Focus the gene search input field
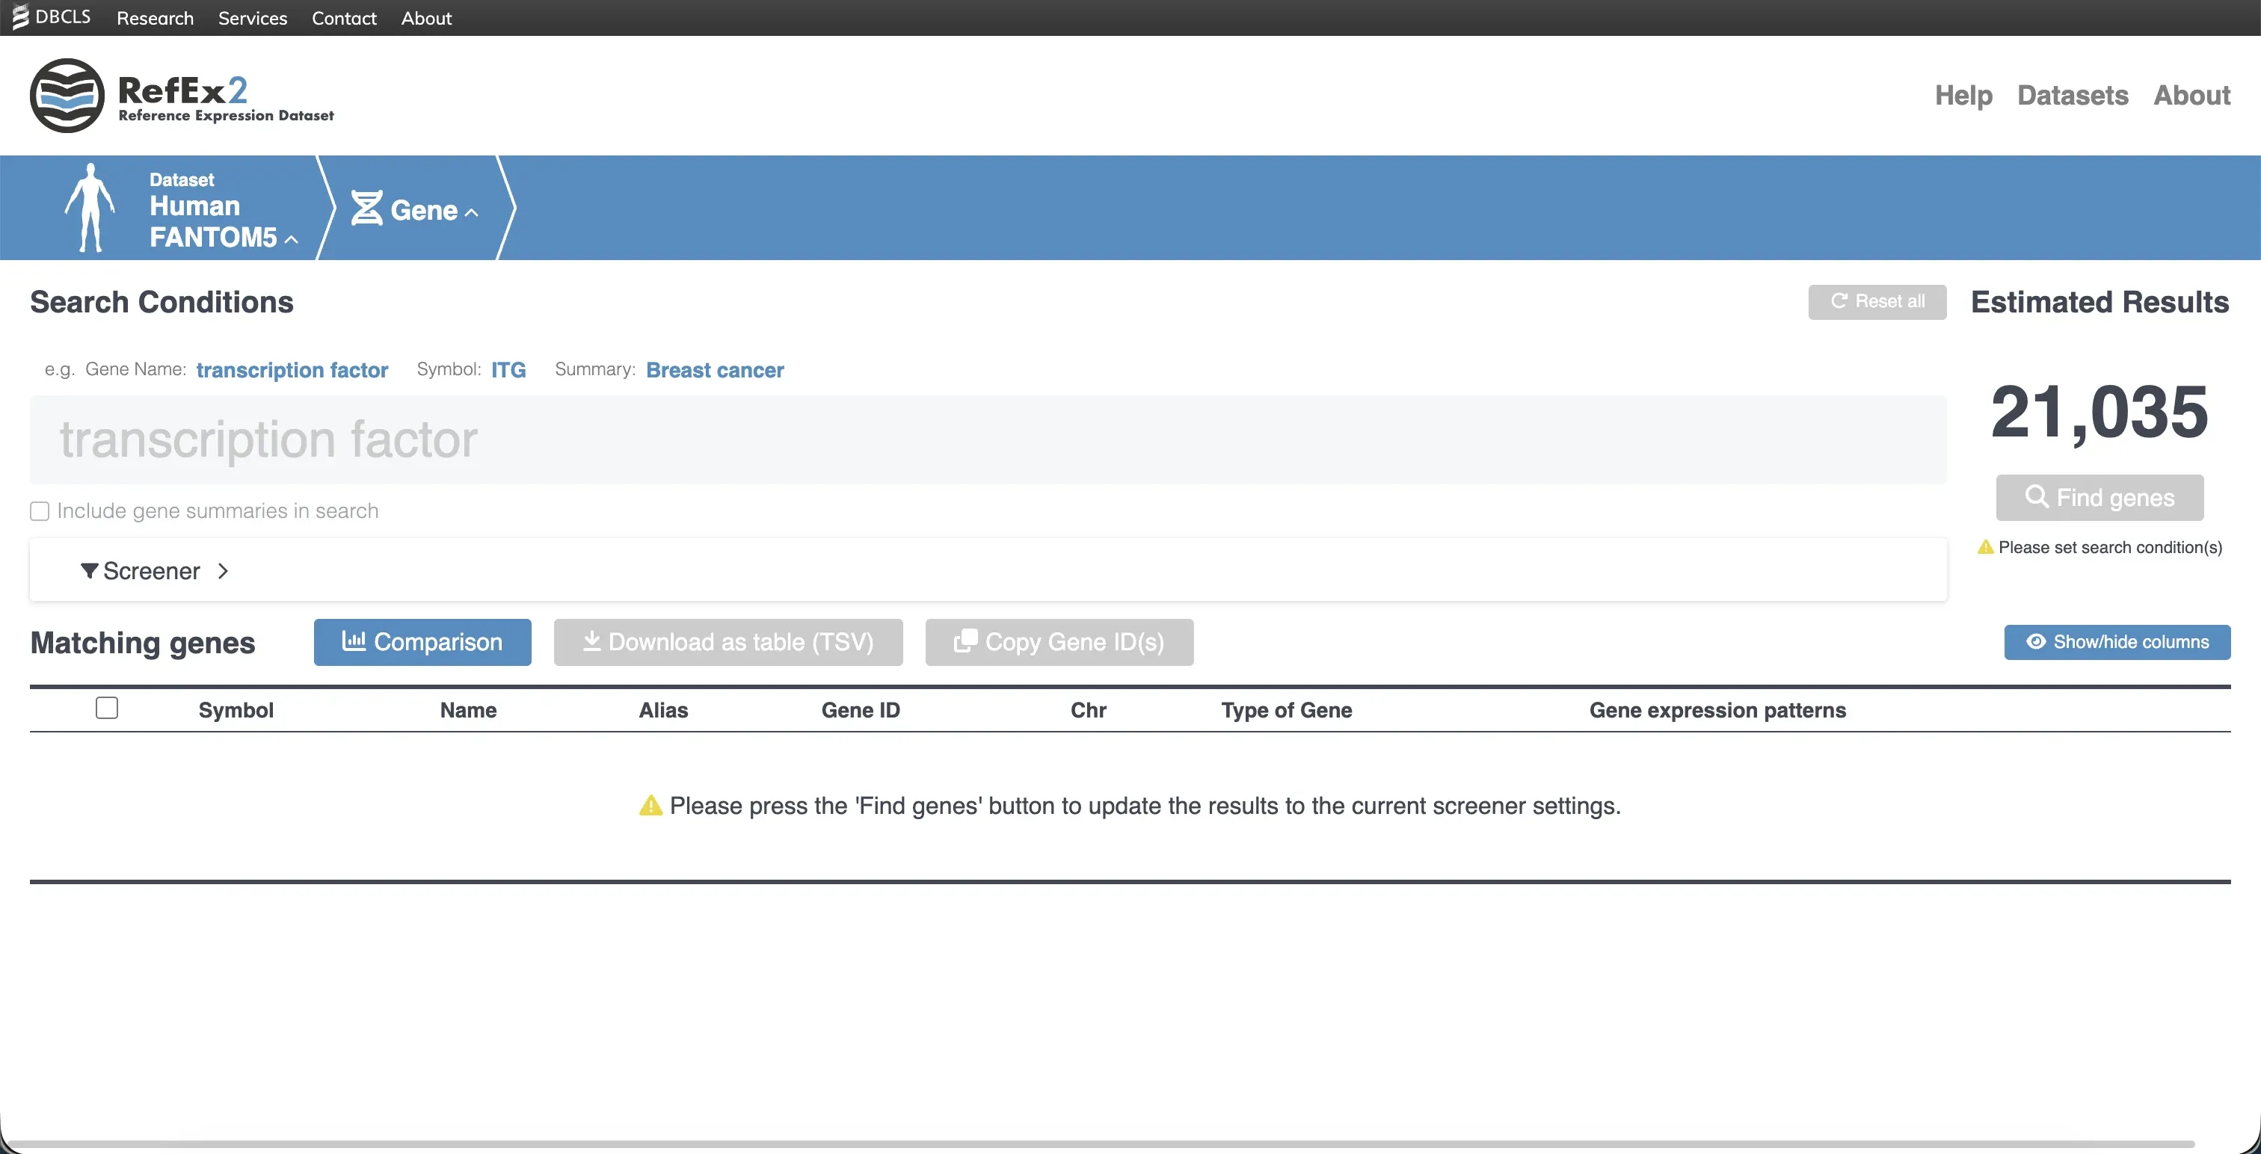The height and width of the screenshot is (1154, 2261). click(988, 439)
